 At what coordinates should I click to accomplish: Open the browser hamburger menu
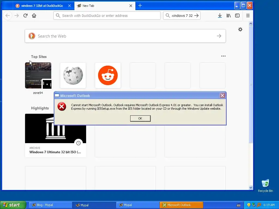pos(248,16)
